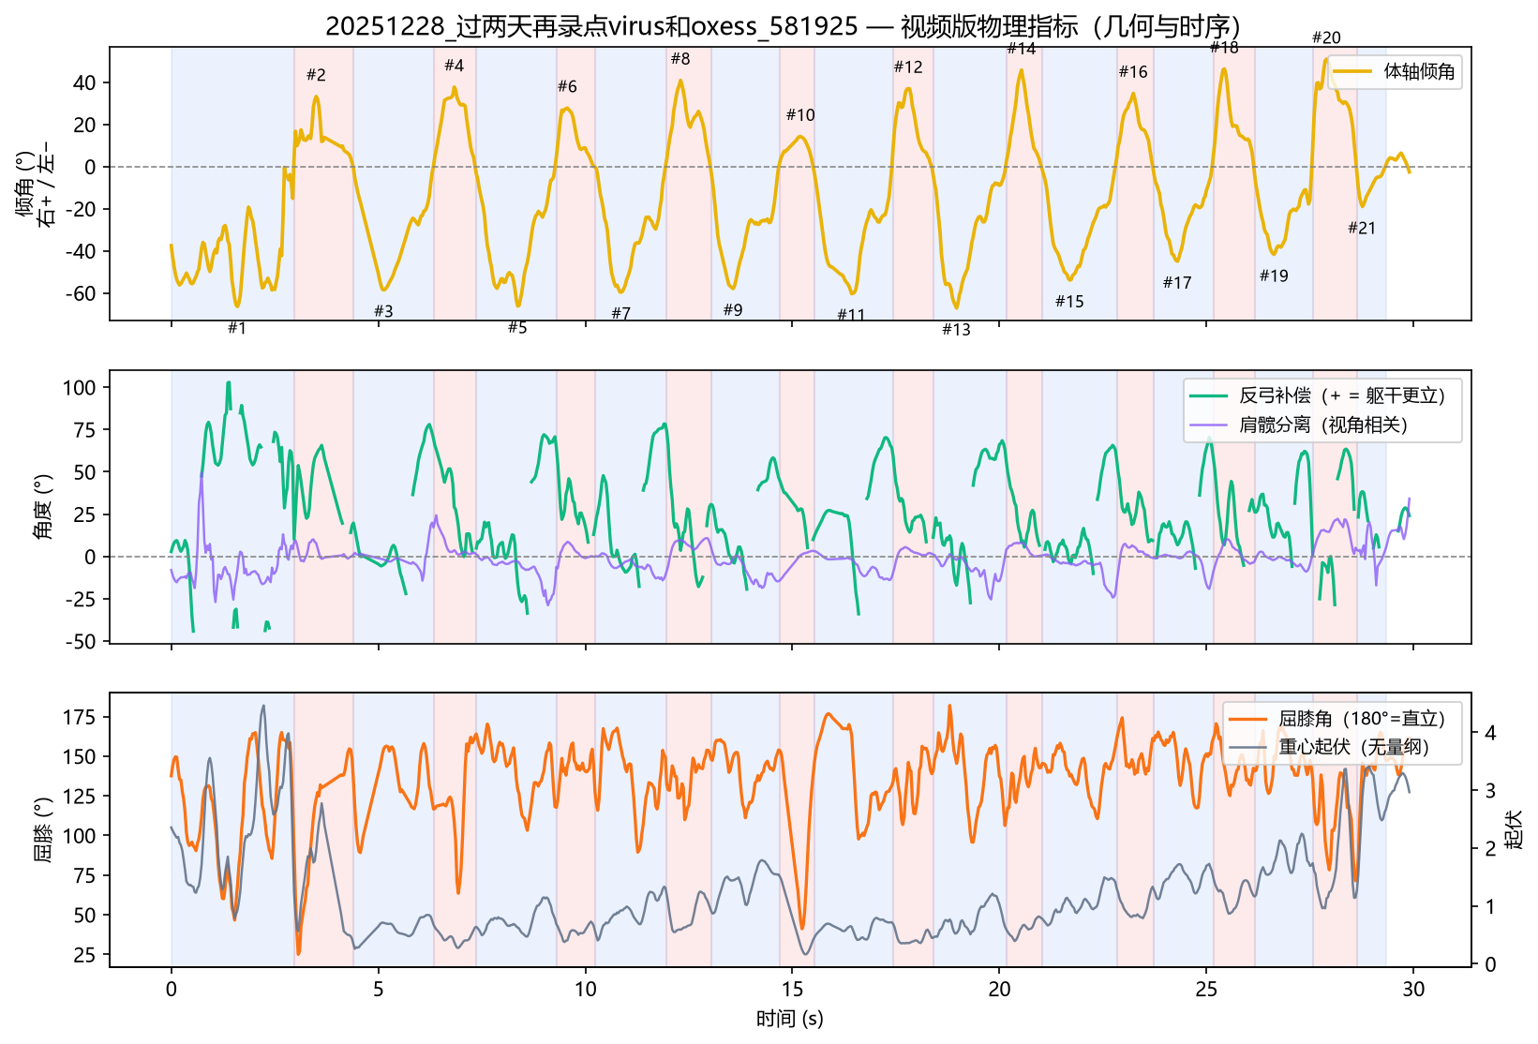Click the -60 tick on 倾角 axis
This screenshot has height=1044, width=1538.
coord(81,293)
